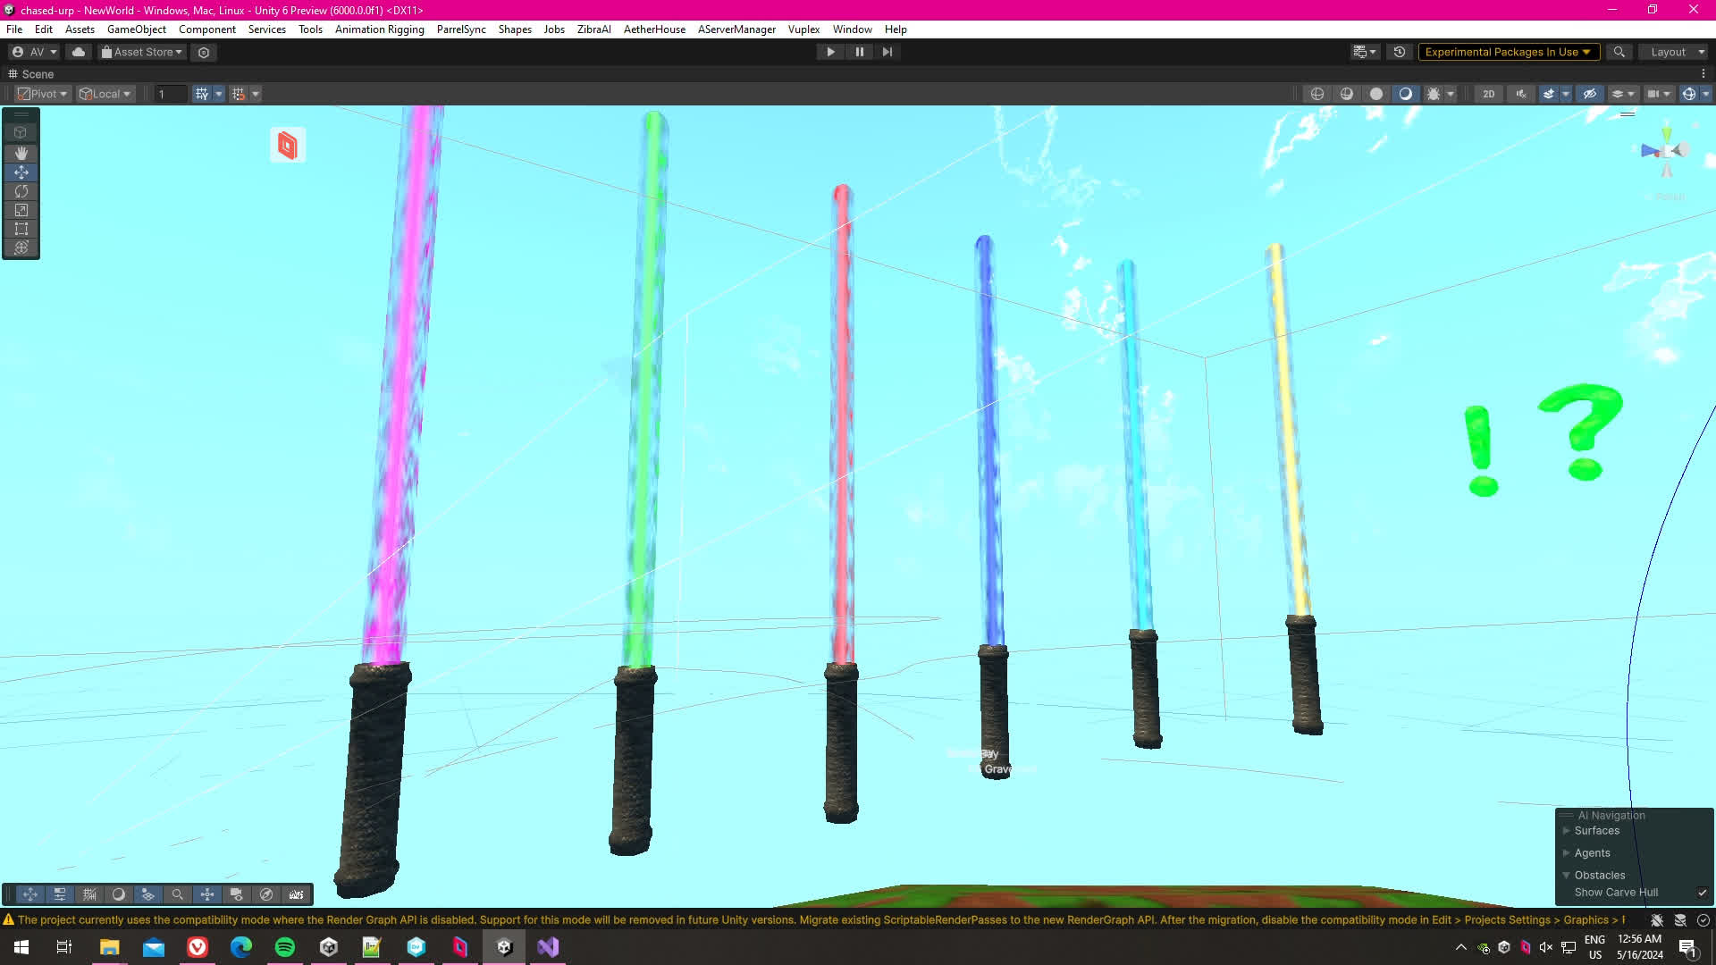Image resolution: width=1716 pixels, height=965 pixels.
Task: Select the Hand view tool
Action: tap(21, 153)
